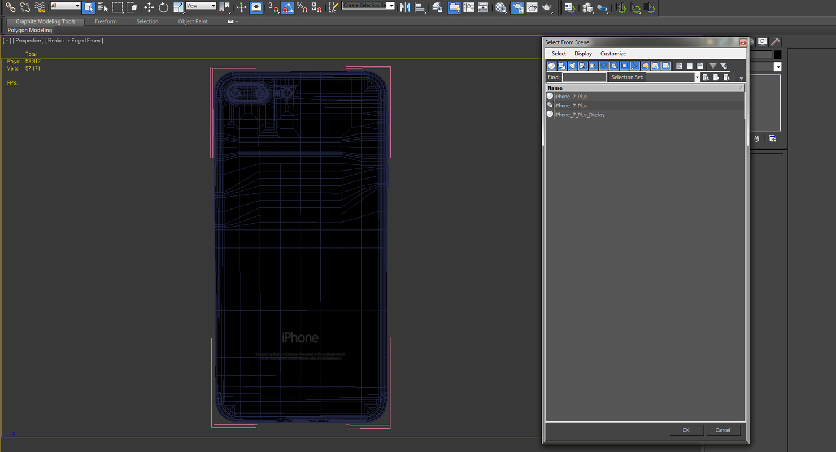836x452 pixels.
Task: Toggle Window/Crossing selection mode
Action: click(x=132, y=7)
